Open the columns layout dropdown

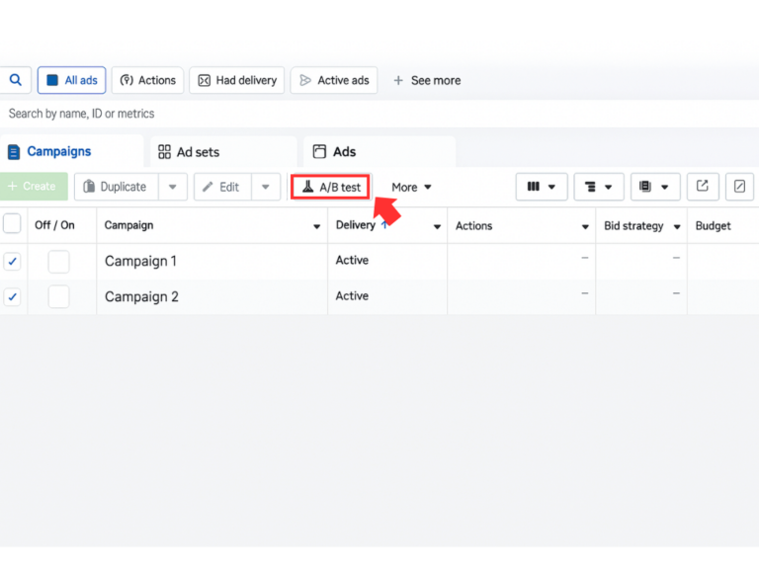tap(542, 187)
